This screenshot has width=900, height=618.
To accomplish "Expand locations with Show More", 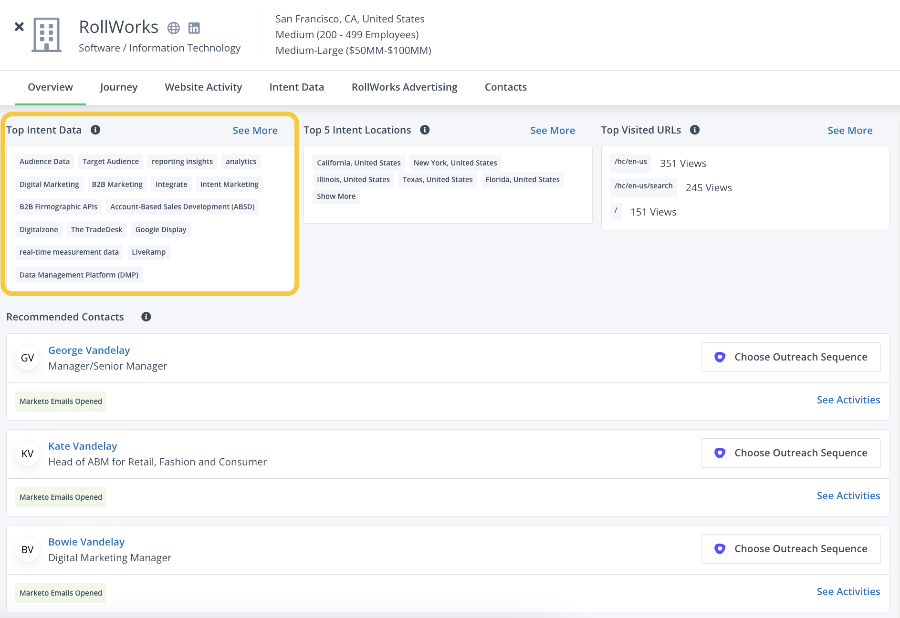I will tap(336, 196).
